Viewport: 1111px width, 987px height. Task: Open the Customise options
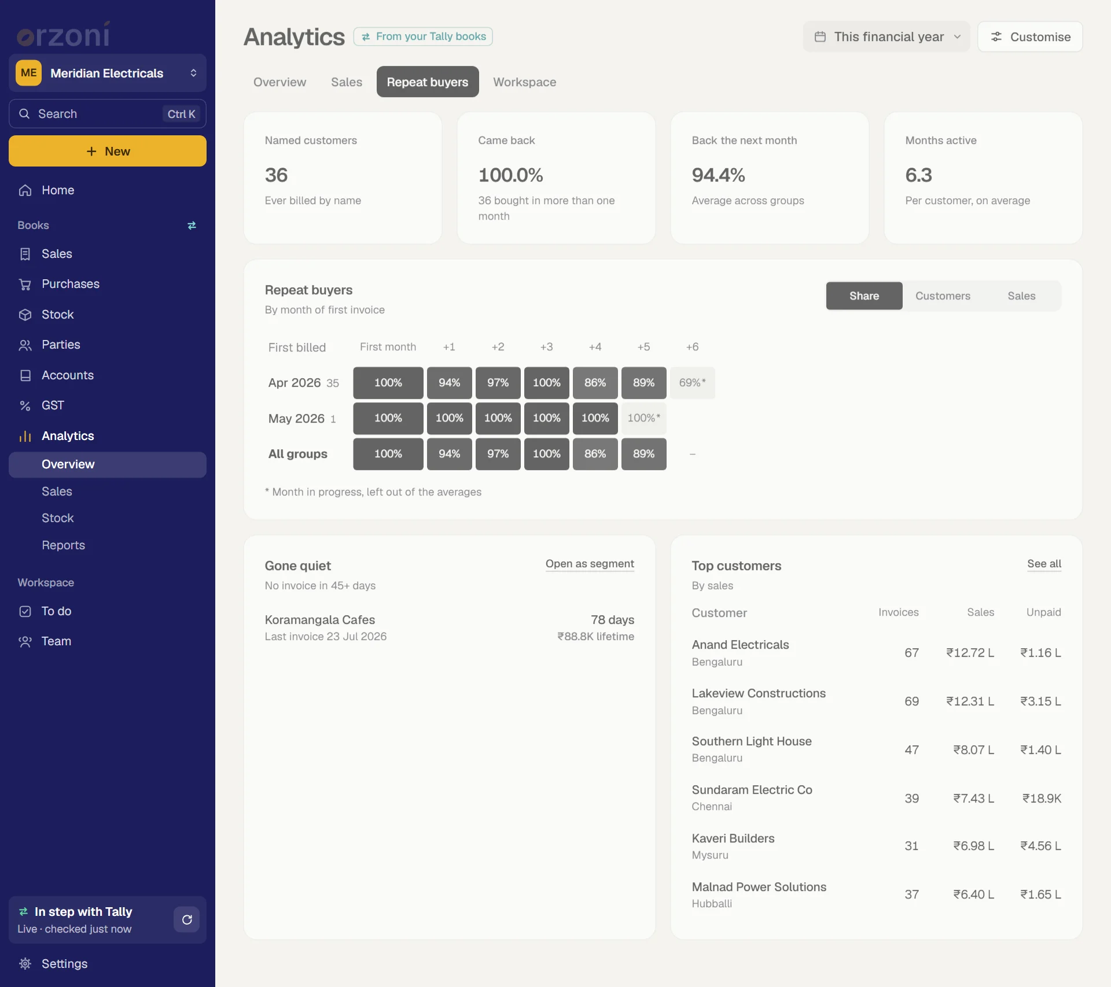tap(1030, 37)
